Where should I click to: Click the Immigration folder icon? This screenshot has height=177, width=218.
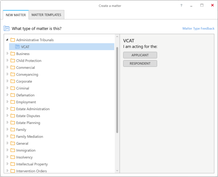tap(13, 150)
